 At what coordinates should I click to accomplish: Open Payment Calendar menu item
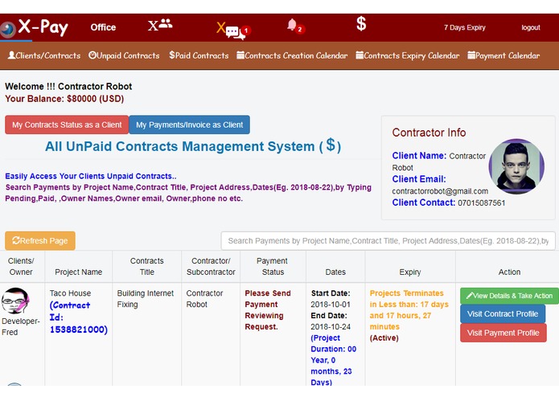(x=504, y=55)
